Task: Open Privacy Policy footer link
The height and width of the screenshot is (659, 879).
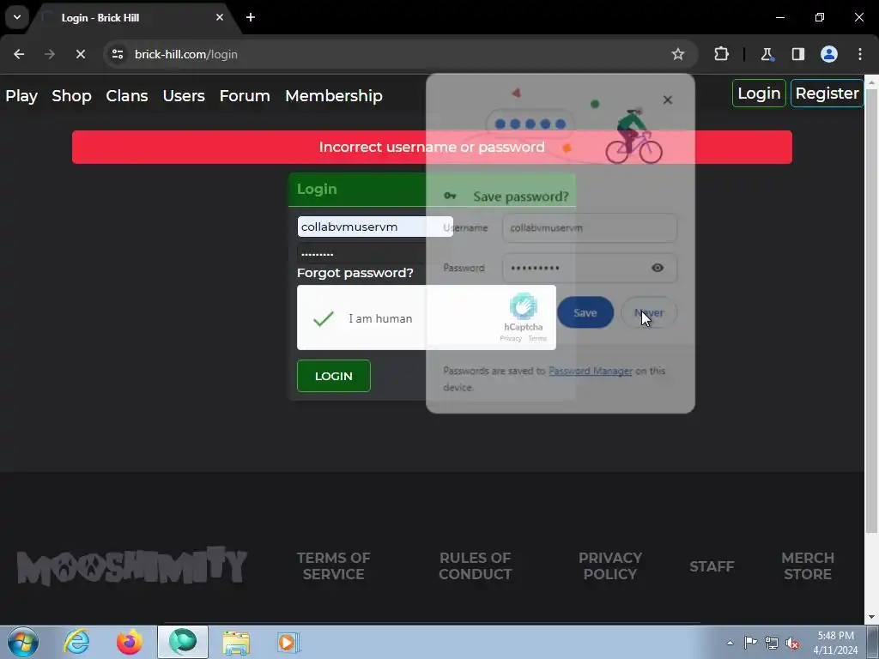Action: click(610, 566)
